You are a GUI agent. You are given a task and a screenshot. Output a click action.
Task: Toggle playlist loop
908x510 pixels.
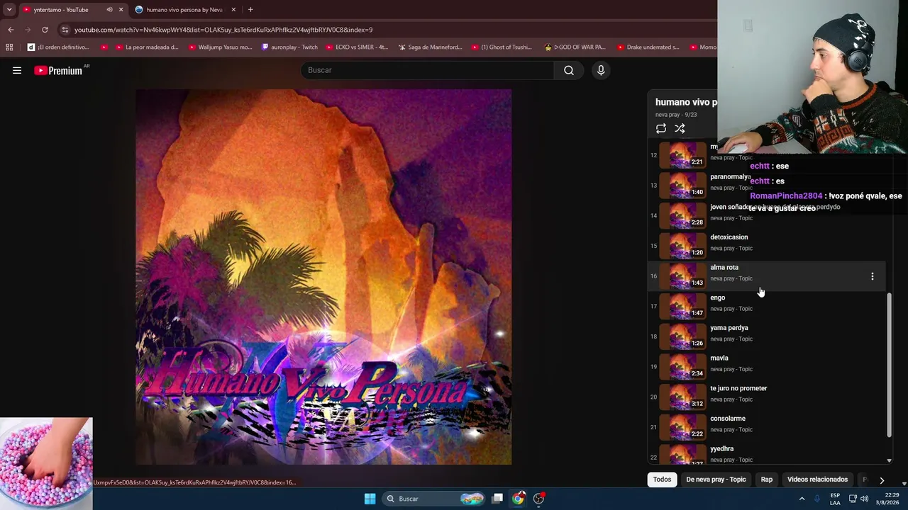tap(661, 129)
